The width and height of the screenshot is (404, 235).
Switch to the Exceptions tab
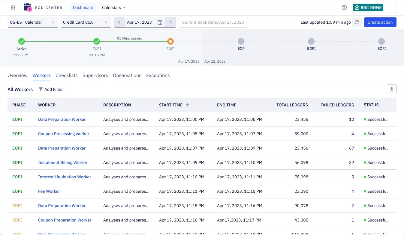(158, 76)
